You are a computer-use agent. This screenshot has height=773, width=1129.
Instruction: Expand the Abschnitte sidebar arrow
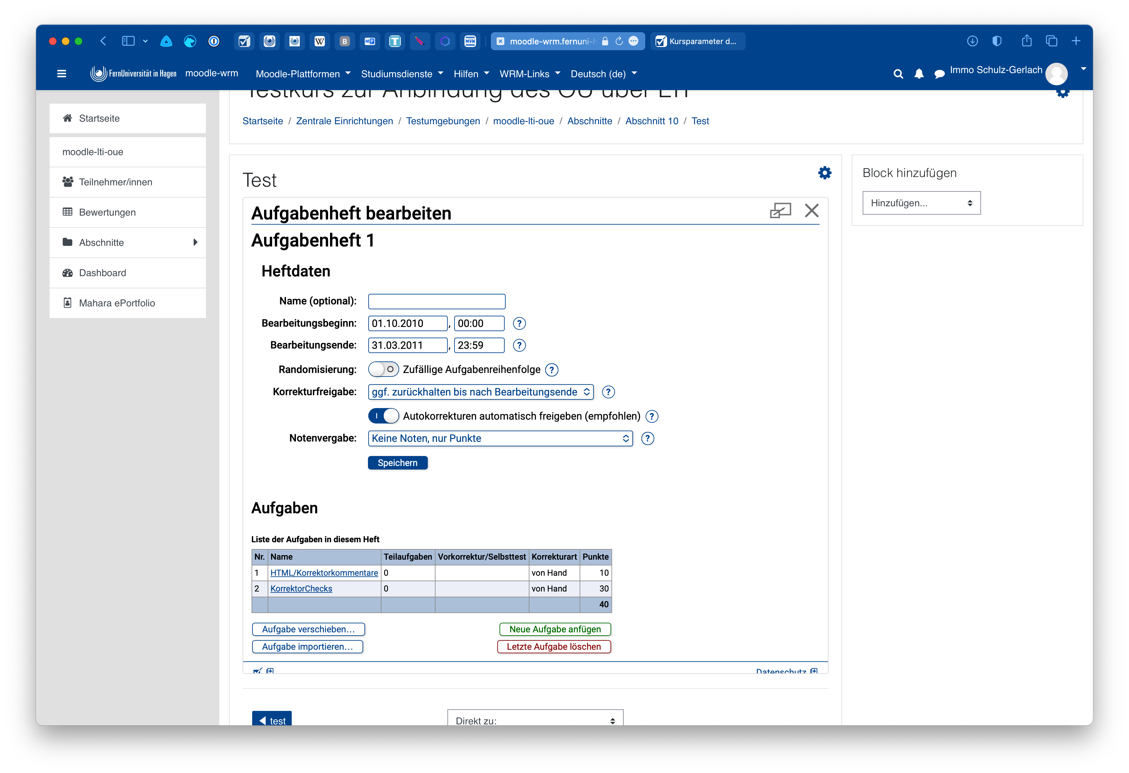click(x=195, y=242)
